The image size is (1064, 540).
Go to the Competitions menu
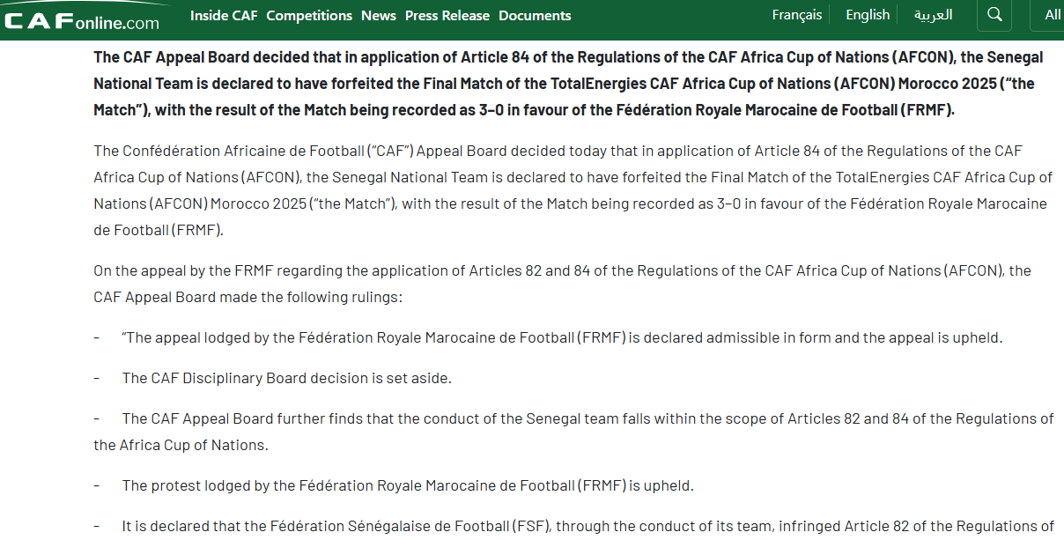[309, 16]
